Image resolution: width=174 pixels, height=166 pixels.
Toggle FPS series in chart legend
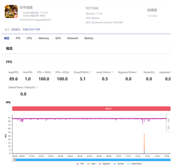click(x=80, y=164)
